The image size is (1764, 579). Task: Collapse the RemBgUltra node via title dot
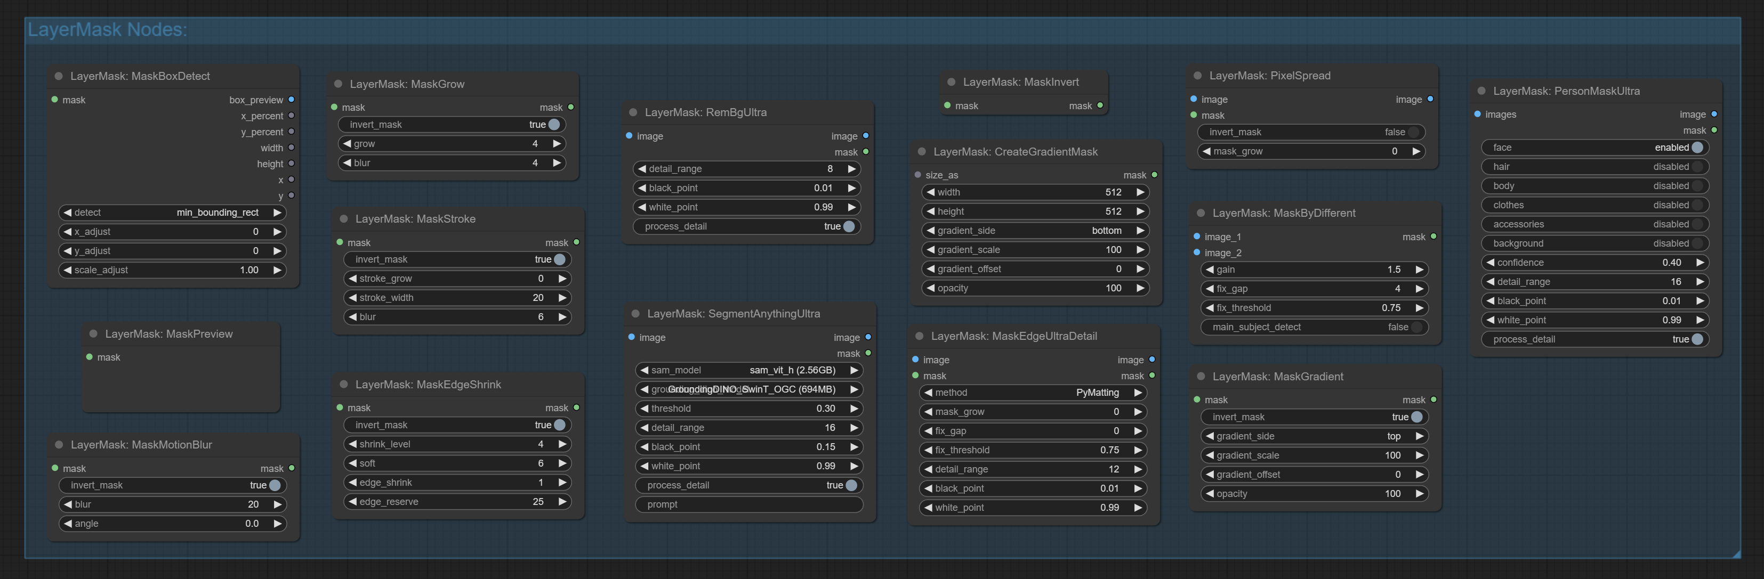633,112
